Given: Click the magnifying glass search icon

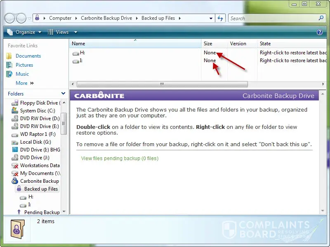Looking at the screenshot, I should tap(321, 18).
